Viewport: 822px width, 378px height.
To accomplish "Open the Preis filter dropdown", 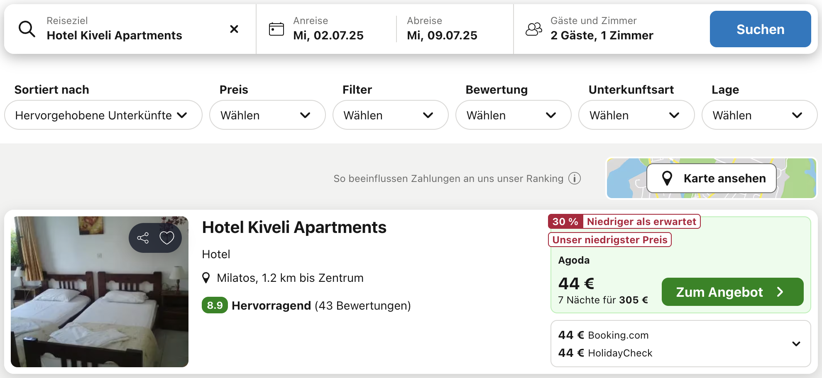I will click(267, 115).
